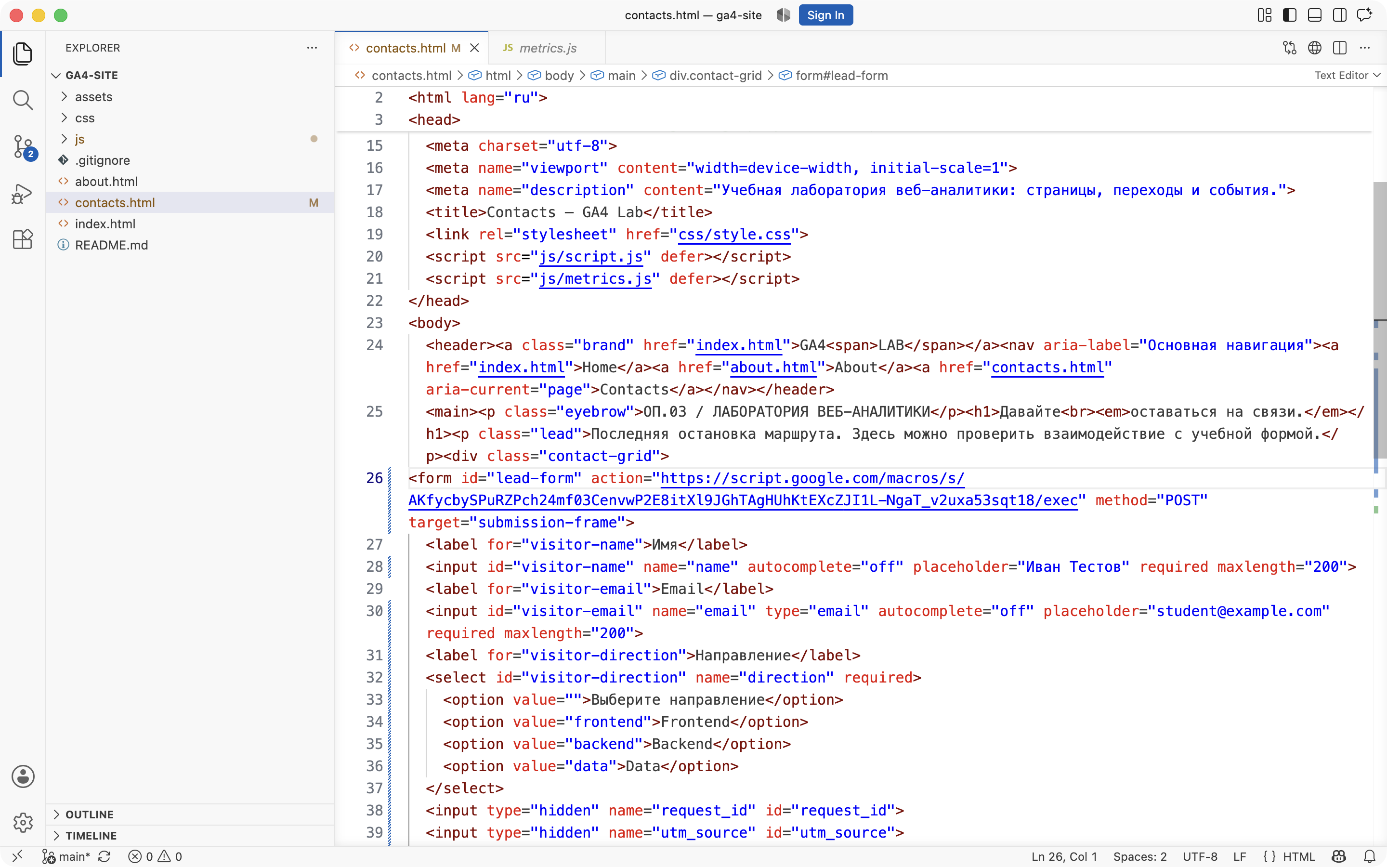Toggle primary side bar visibility
Screen dimensions: 1387x867
tap(1290, 15)
